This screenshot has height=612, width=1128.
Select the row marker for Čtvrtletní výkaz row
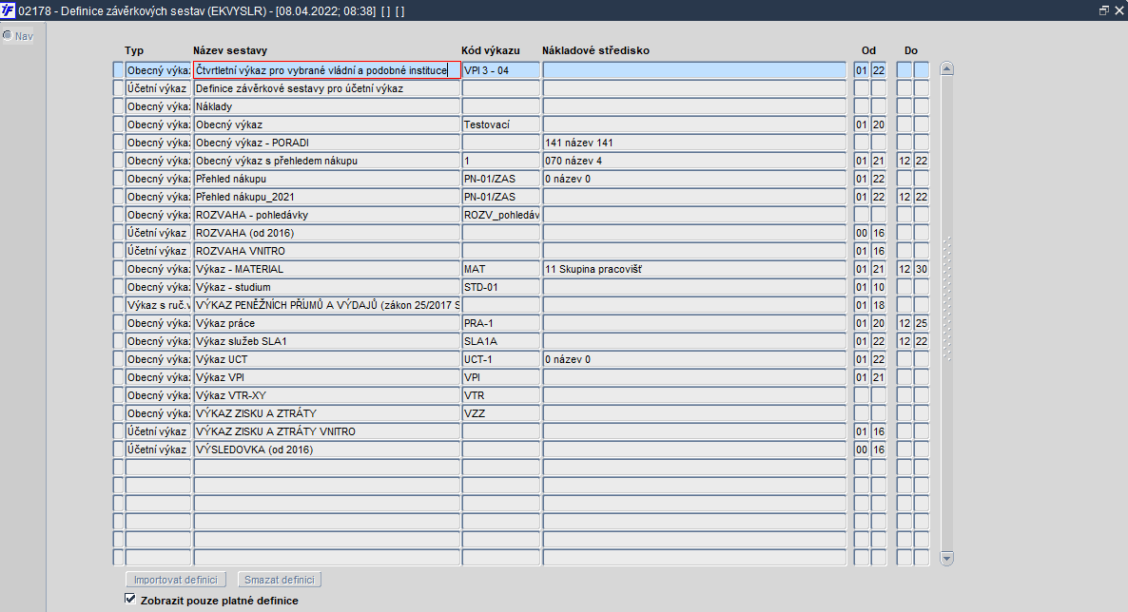(118, 70)
